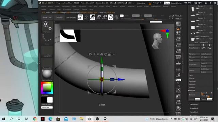Open the Brush menu
218x122 pixels.
50,6
